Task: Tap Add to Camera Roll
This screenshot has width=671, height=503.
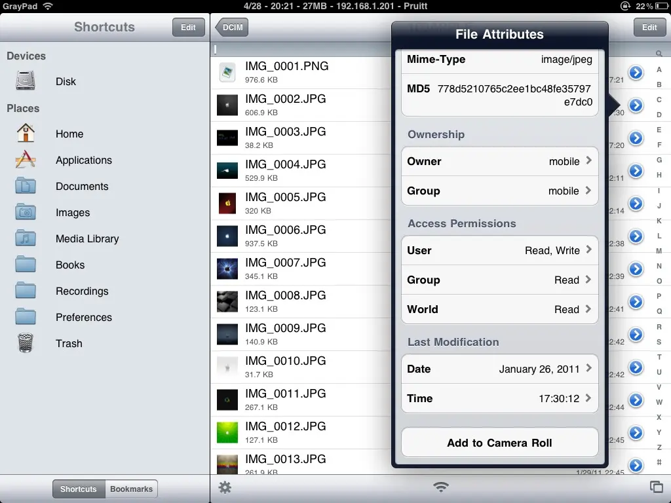Action: click(x=499, y=443)
